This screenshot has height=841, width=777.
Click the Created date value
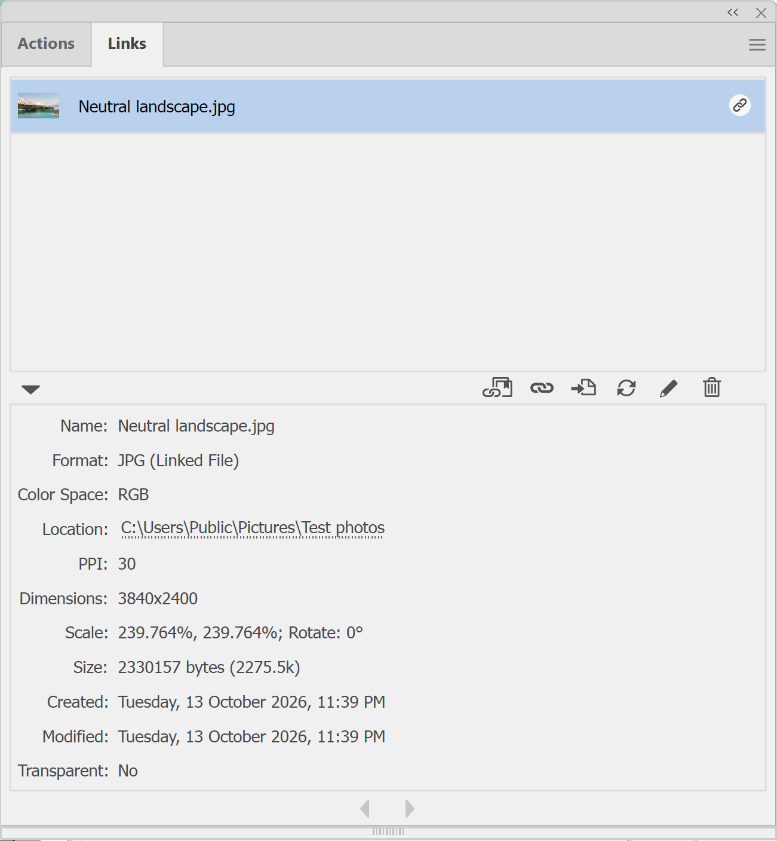tap(251, 702)
